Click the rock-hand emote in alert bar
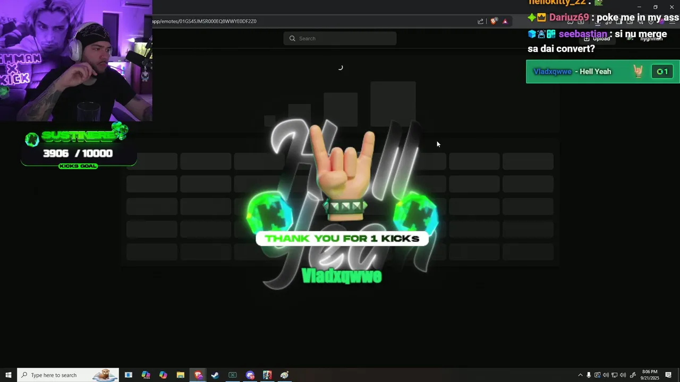Image resolution: width=680 pixels, height=382 pixels. tap(638, 72)
